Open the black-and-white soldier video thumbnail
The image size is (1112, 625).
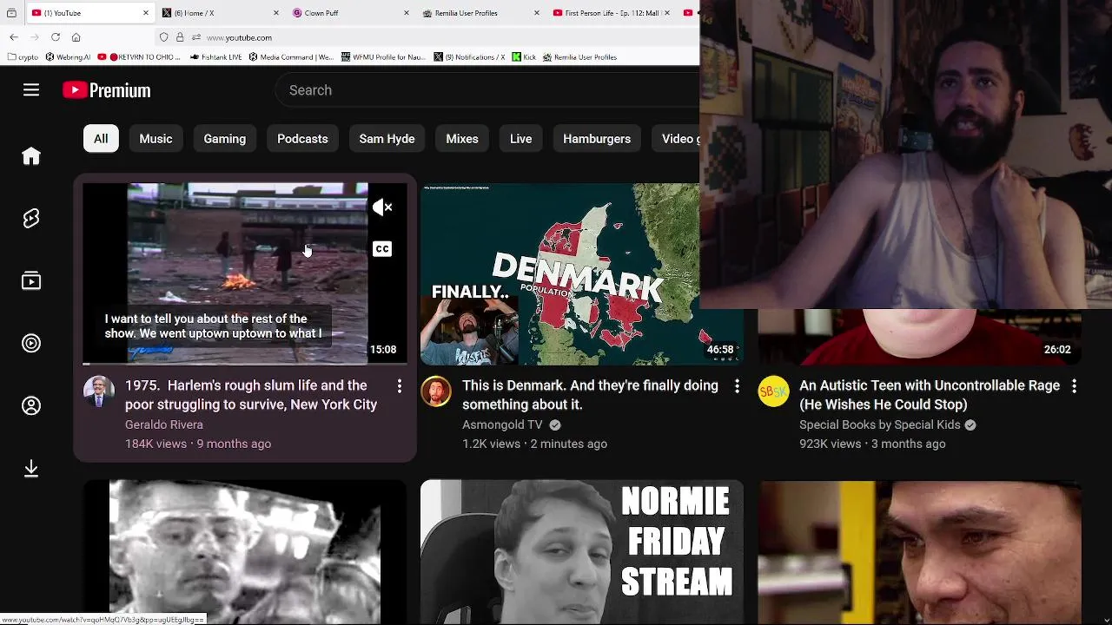(245, 552)
